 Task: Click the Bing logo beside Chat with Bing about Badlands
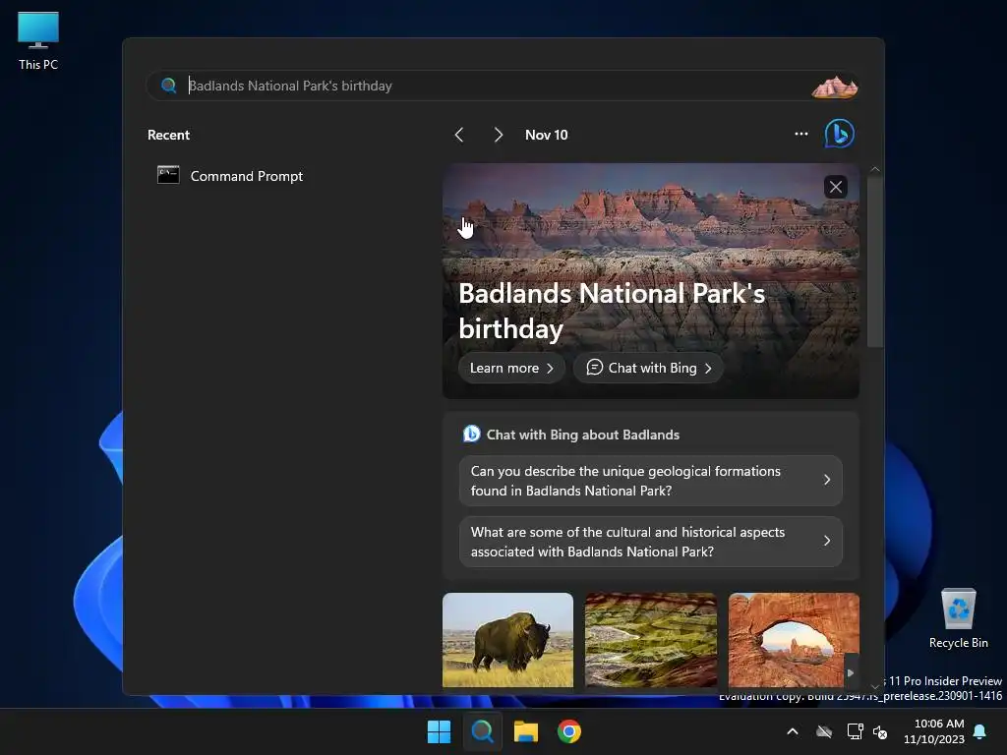471,434
